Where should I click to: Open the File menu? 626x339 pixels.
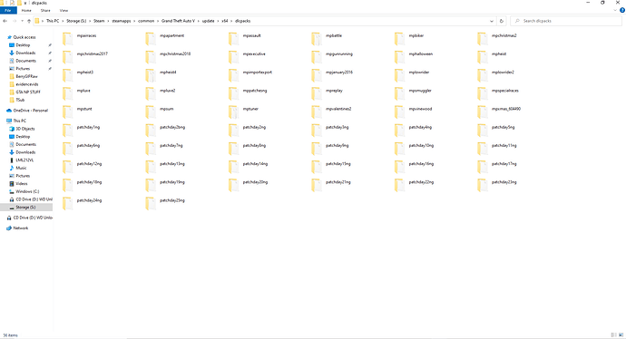tap(8, 10)
